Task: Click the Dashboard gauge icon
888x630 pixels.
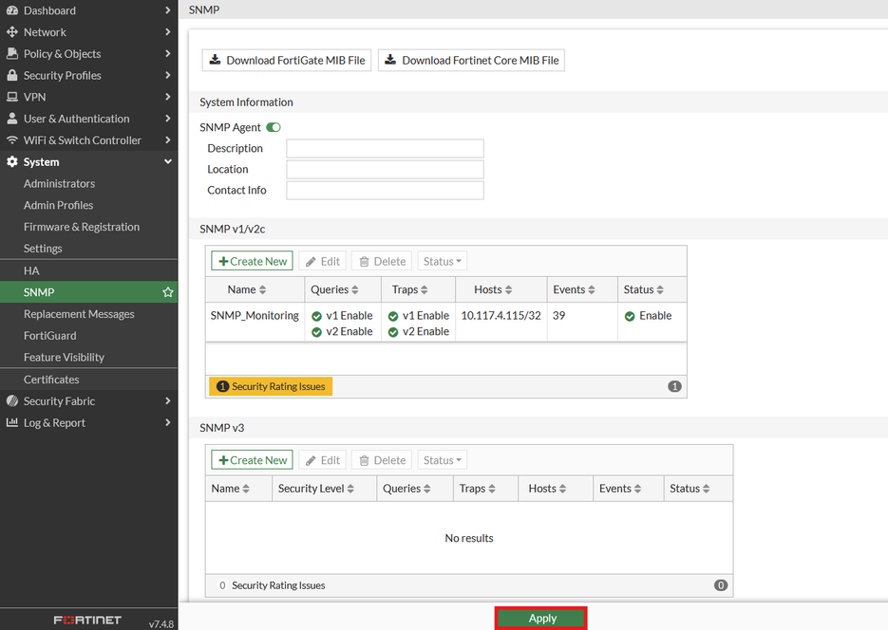Action: [x=12, y=10]
